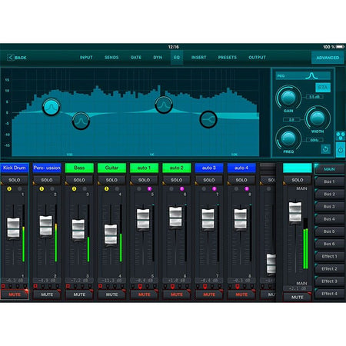Mute the Percussion channel
346x346 pixels.
(47, 294)
